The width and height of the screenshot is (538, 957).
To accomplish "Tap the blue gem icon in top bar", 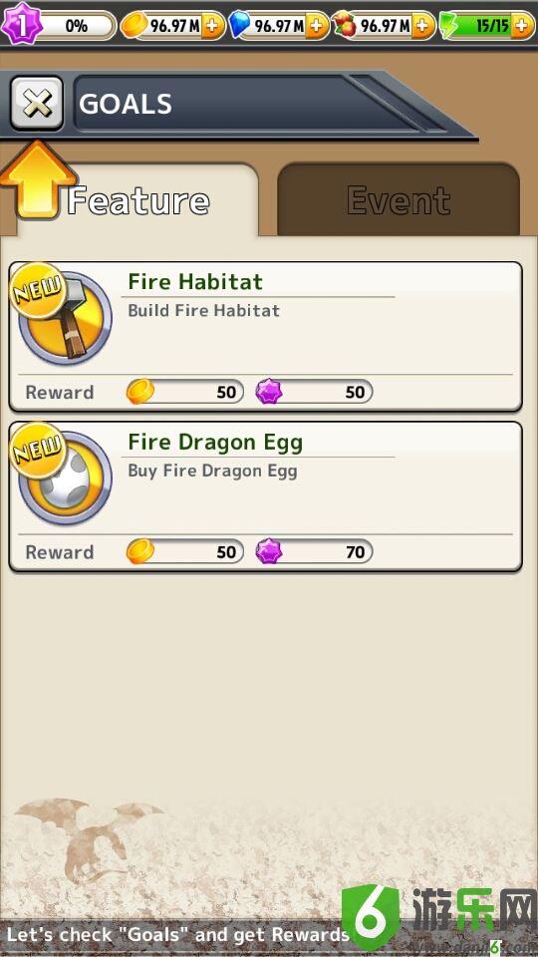I will (x=239, y=26).
